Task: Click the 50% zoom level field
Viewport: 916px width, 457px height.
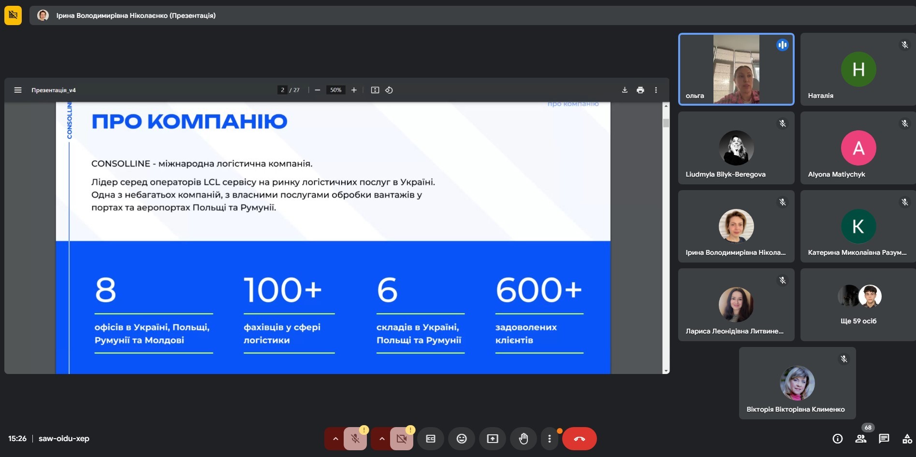Action: pos(336,90)
